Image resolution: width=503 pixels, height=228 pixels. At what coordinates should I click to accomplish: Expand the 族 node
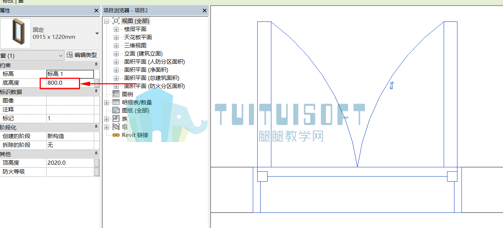pos(107,119)
